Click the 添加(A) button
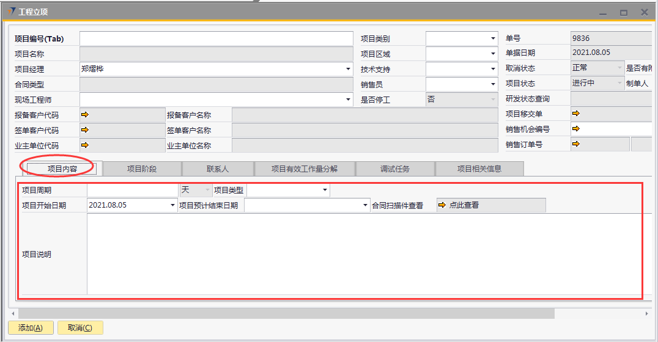Viewport: 658px width, 342px height. [x=31, y=328]
